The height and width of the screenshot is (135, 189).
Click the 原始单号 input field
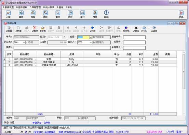tap(134, 37)
